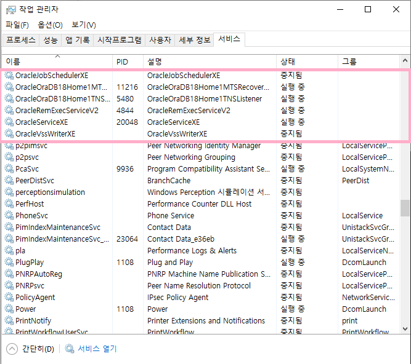Screen dimensions: 411x364
Task: Click the gear icon beside p2psvc
Action: [x=9, y=157]
